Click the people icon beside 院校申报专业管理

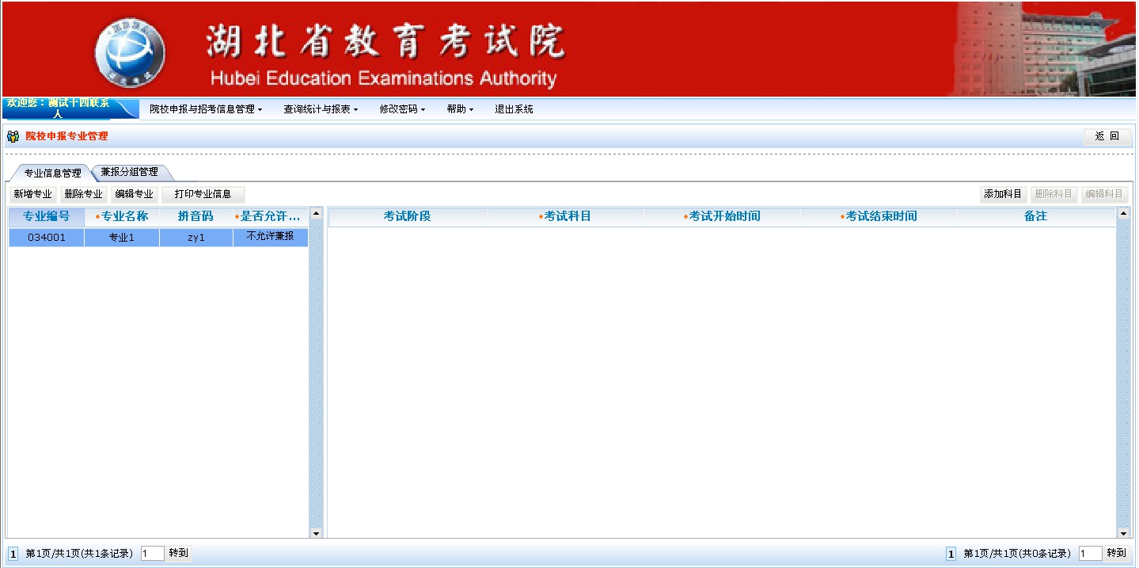pos(13,136)
